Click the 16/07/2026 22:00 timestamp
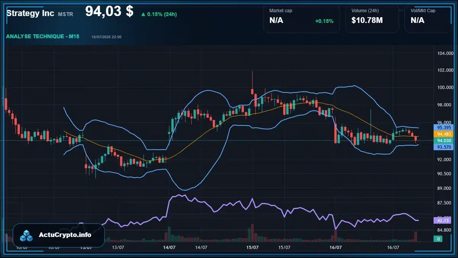 click(x=106, y=37)
